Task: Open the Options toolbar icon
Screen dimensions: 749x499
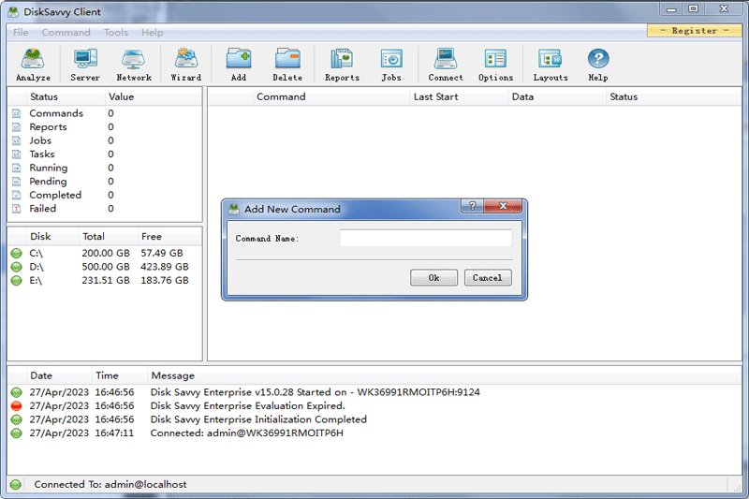Action: tap(495, 65)
